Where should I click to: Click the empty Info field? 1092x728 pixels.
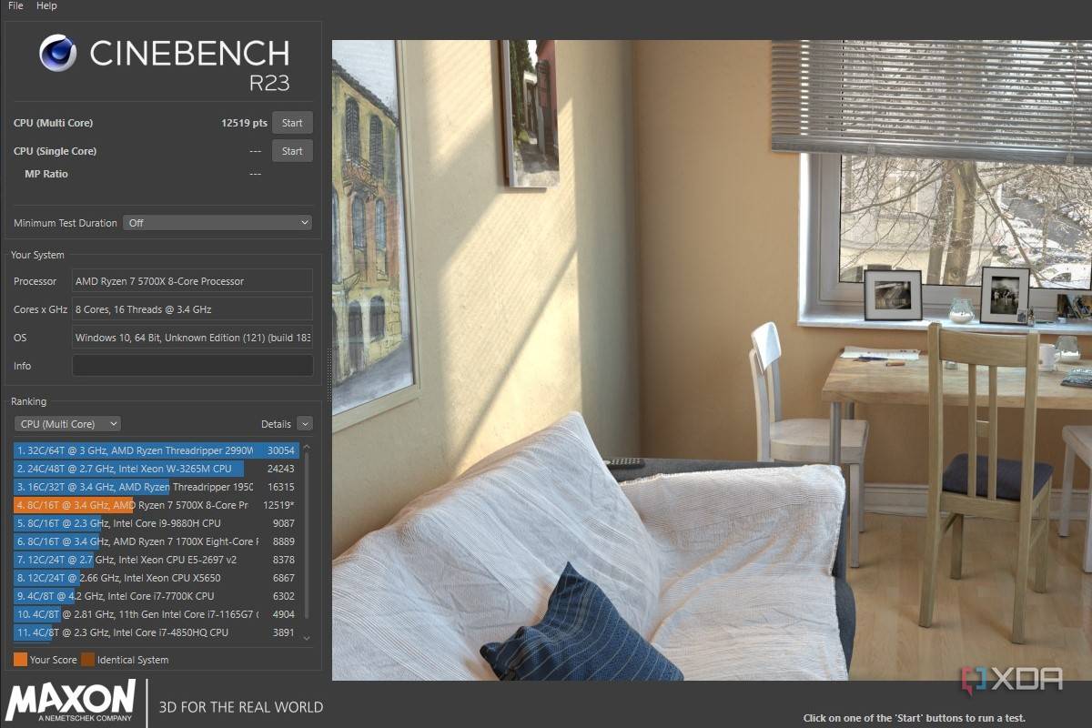(x=192, y=366)
